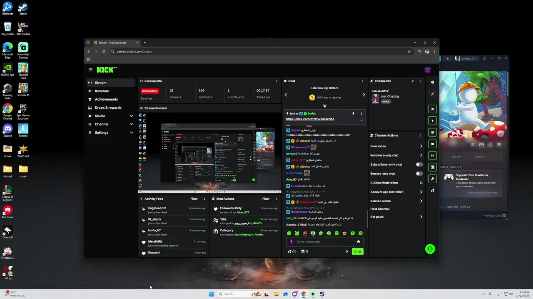Open Google Chrome from taskbar

pyautogui.click(x=304, y=294)
